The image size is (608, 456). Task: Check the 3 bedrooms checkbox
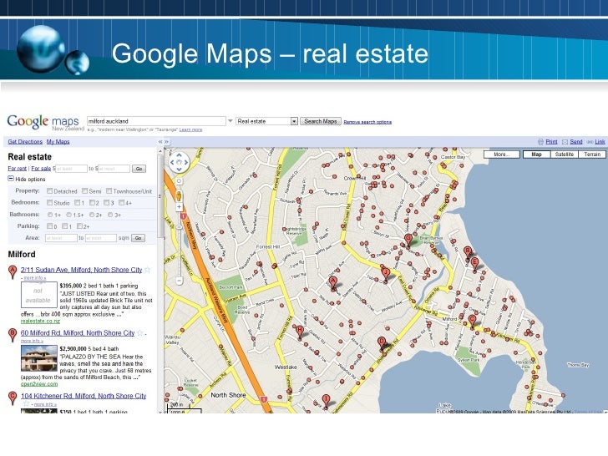[x=106, y=202]
